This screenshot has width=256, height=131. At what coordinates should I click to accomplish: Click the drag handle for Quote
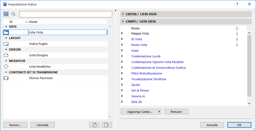tap(122, 85)
